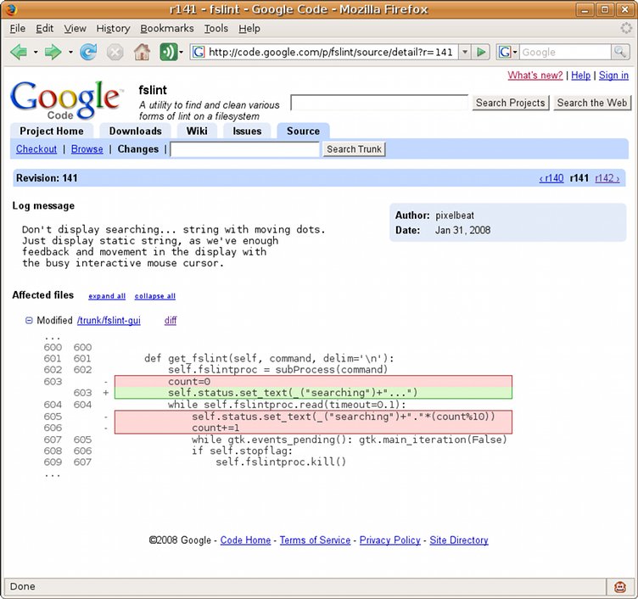The width and height of the screenshot is (638, 599).
Task: Reload the current page
Action: click(x=88, y=52)
